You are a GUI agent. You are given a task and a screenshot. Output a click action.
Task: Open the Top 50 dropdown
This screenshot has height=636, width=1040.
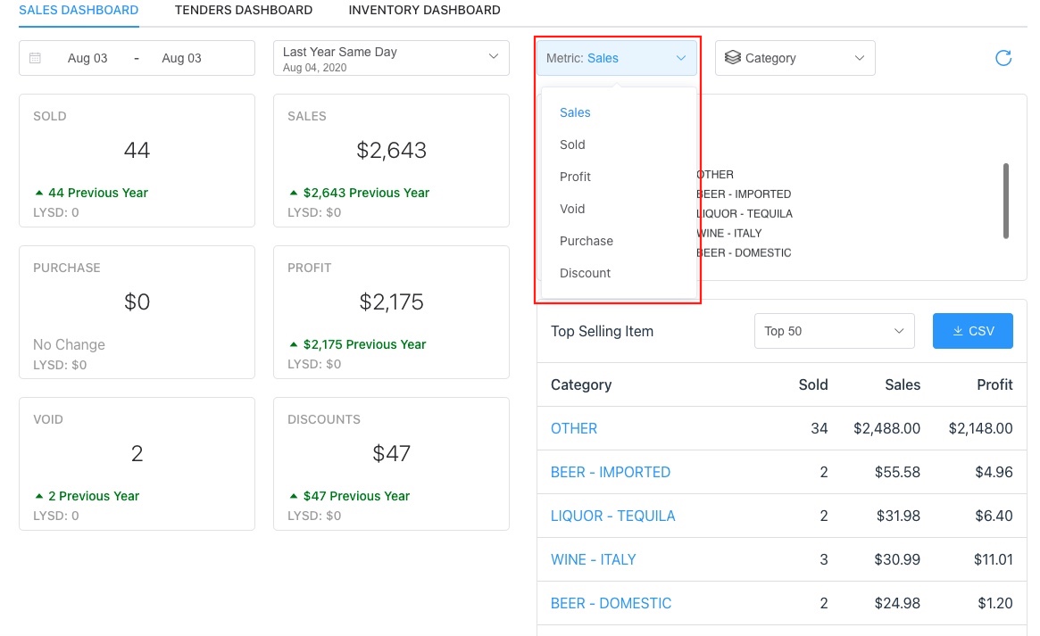click(x=834, y=331)
